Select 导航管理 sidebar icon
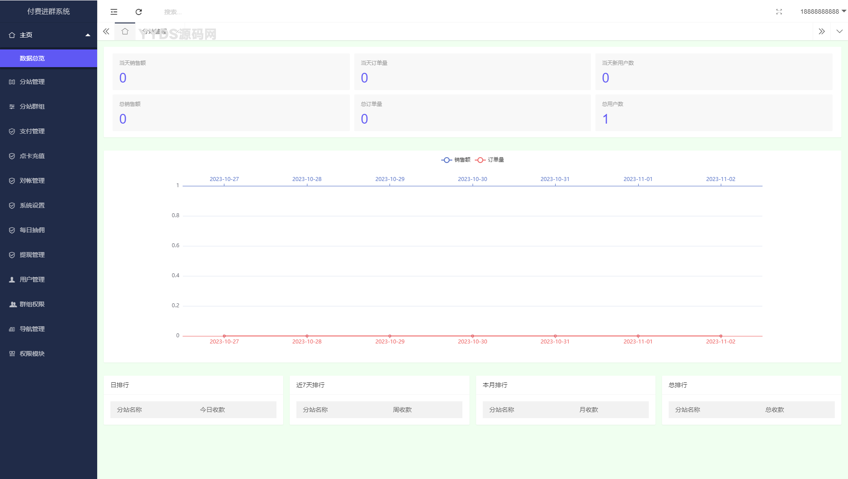This screenshot has width=848, height=479. pos(11,329)
